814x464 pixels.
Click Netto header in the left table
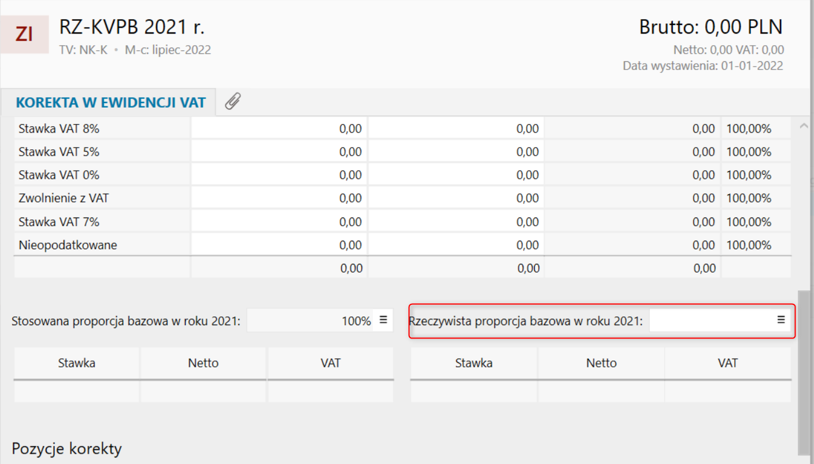click(x=203, y=363)
